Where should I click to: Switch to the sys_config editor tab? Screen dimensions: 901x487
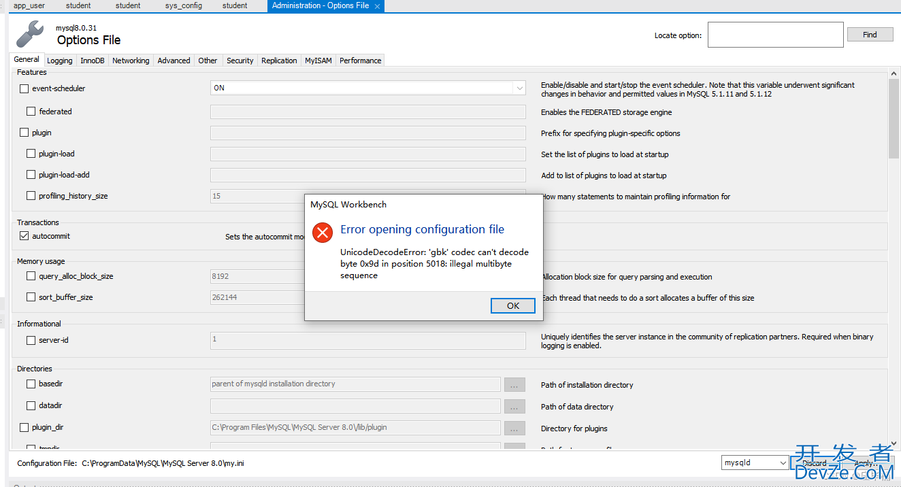tap(184, 5)
